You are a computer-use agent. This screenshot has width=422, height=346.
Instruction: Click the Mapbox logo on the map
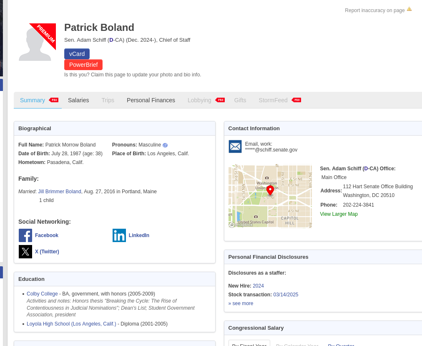(x=241, y=225)
